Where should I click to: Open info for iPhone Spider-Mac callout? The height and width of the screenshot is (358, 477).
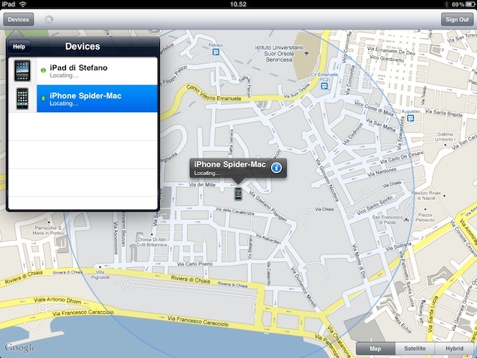[276, 168]
